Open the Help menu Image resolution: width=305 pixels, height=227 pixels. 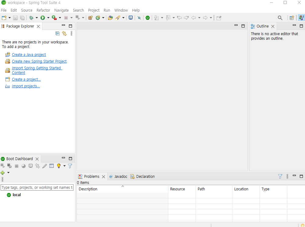click(136, 10)
